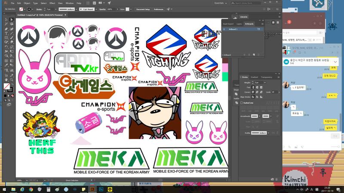Screen dimensions: 344x193
Task: Open fill color dropdown in control bar
Action: pyautogui.click(x=25, y=9)
